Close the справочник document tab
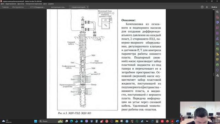Image resolution: width=220 pixels, height=124 pixels. click(88, 7)
